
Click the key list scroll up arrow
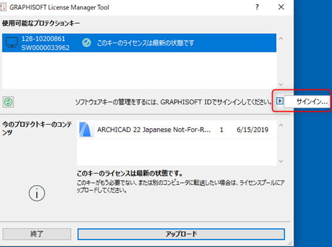(281, 39)
